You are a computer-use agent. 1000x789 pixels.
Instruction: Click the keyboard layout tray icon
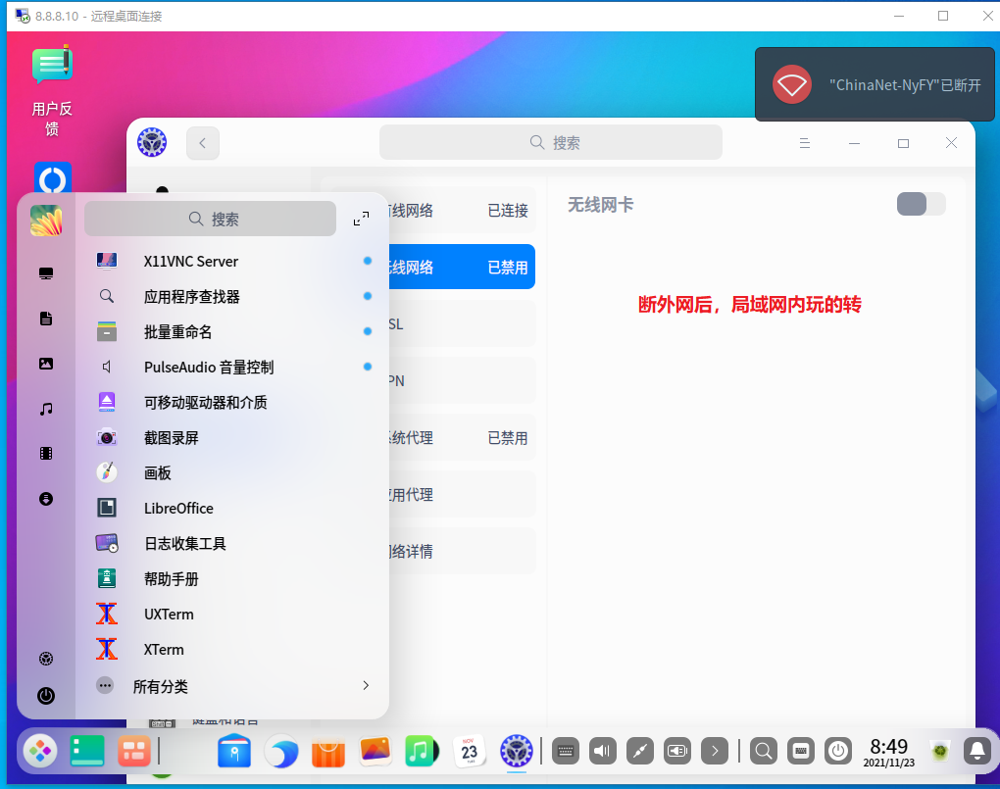[801, 752]
